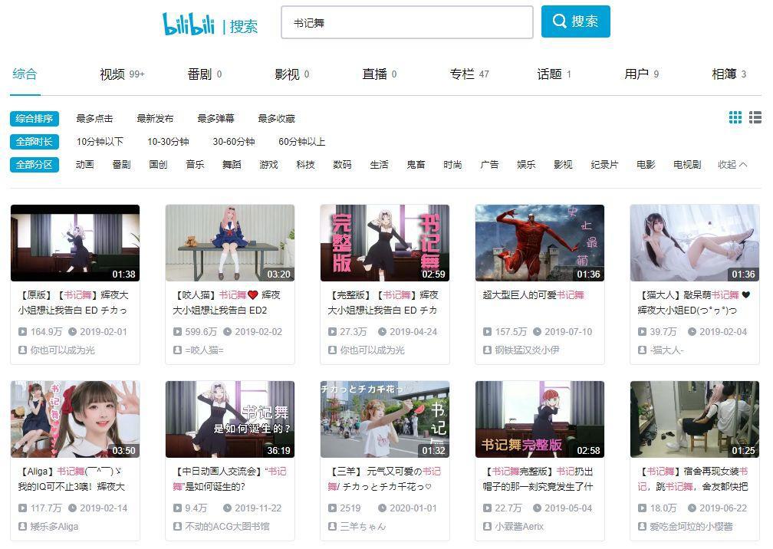This screenshot has height=549, width=773.
Task: Open the 咬人猫 video thumbnail
Action: pos(229,242)
